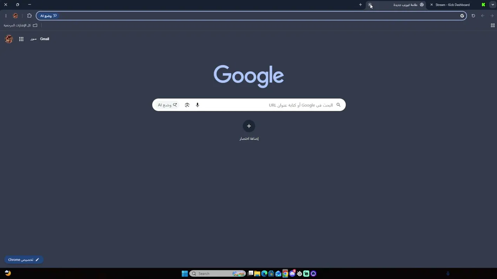Open the Mail app on the taskbar

click(278, 274)
